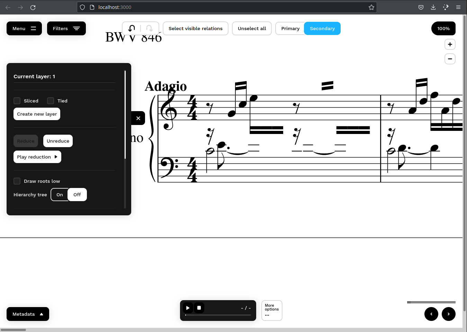
Task: Enable the Tied checkbox
Action: 51,101
